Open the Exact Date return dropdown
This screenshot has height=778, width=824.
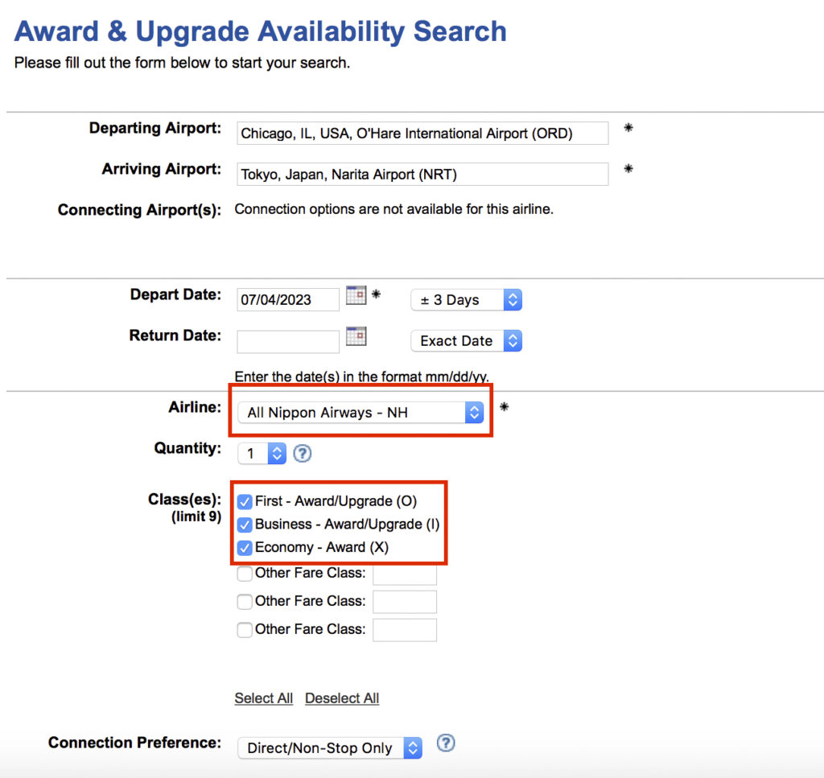tap(466, 341)
